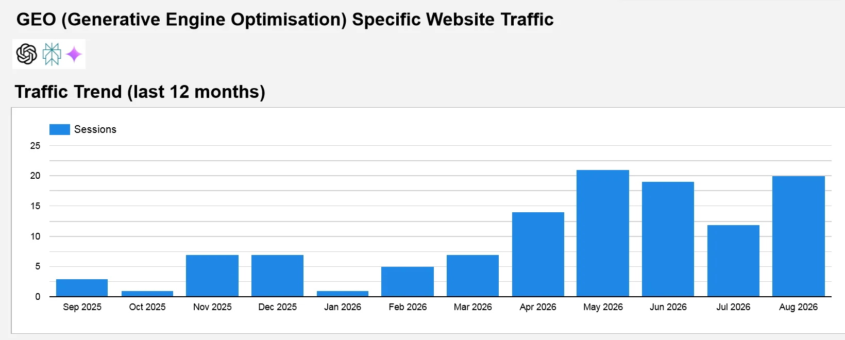Select the Apr 2026 sessions bar
The image size is (845, 340).
pyautogui.click(x=538, y=254)
